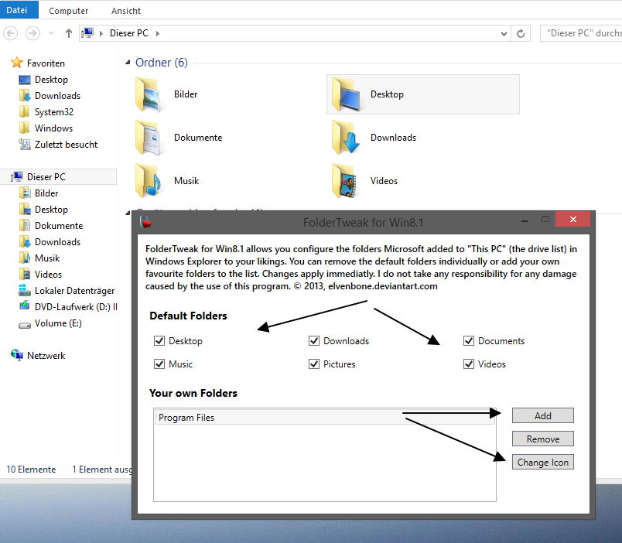Open the Dokumente folder in main pane
This screenshot has height=543, width=622.
point(149,138)
